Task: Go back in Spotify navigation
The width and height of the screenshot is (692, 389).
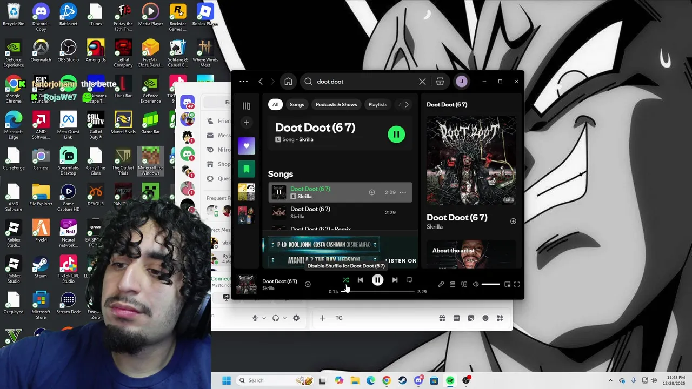Action: pos(261,82)
